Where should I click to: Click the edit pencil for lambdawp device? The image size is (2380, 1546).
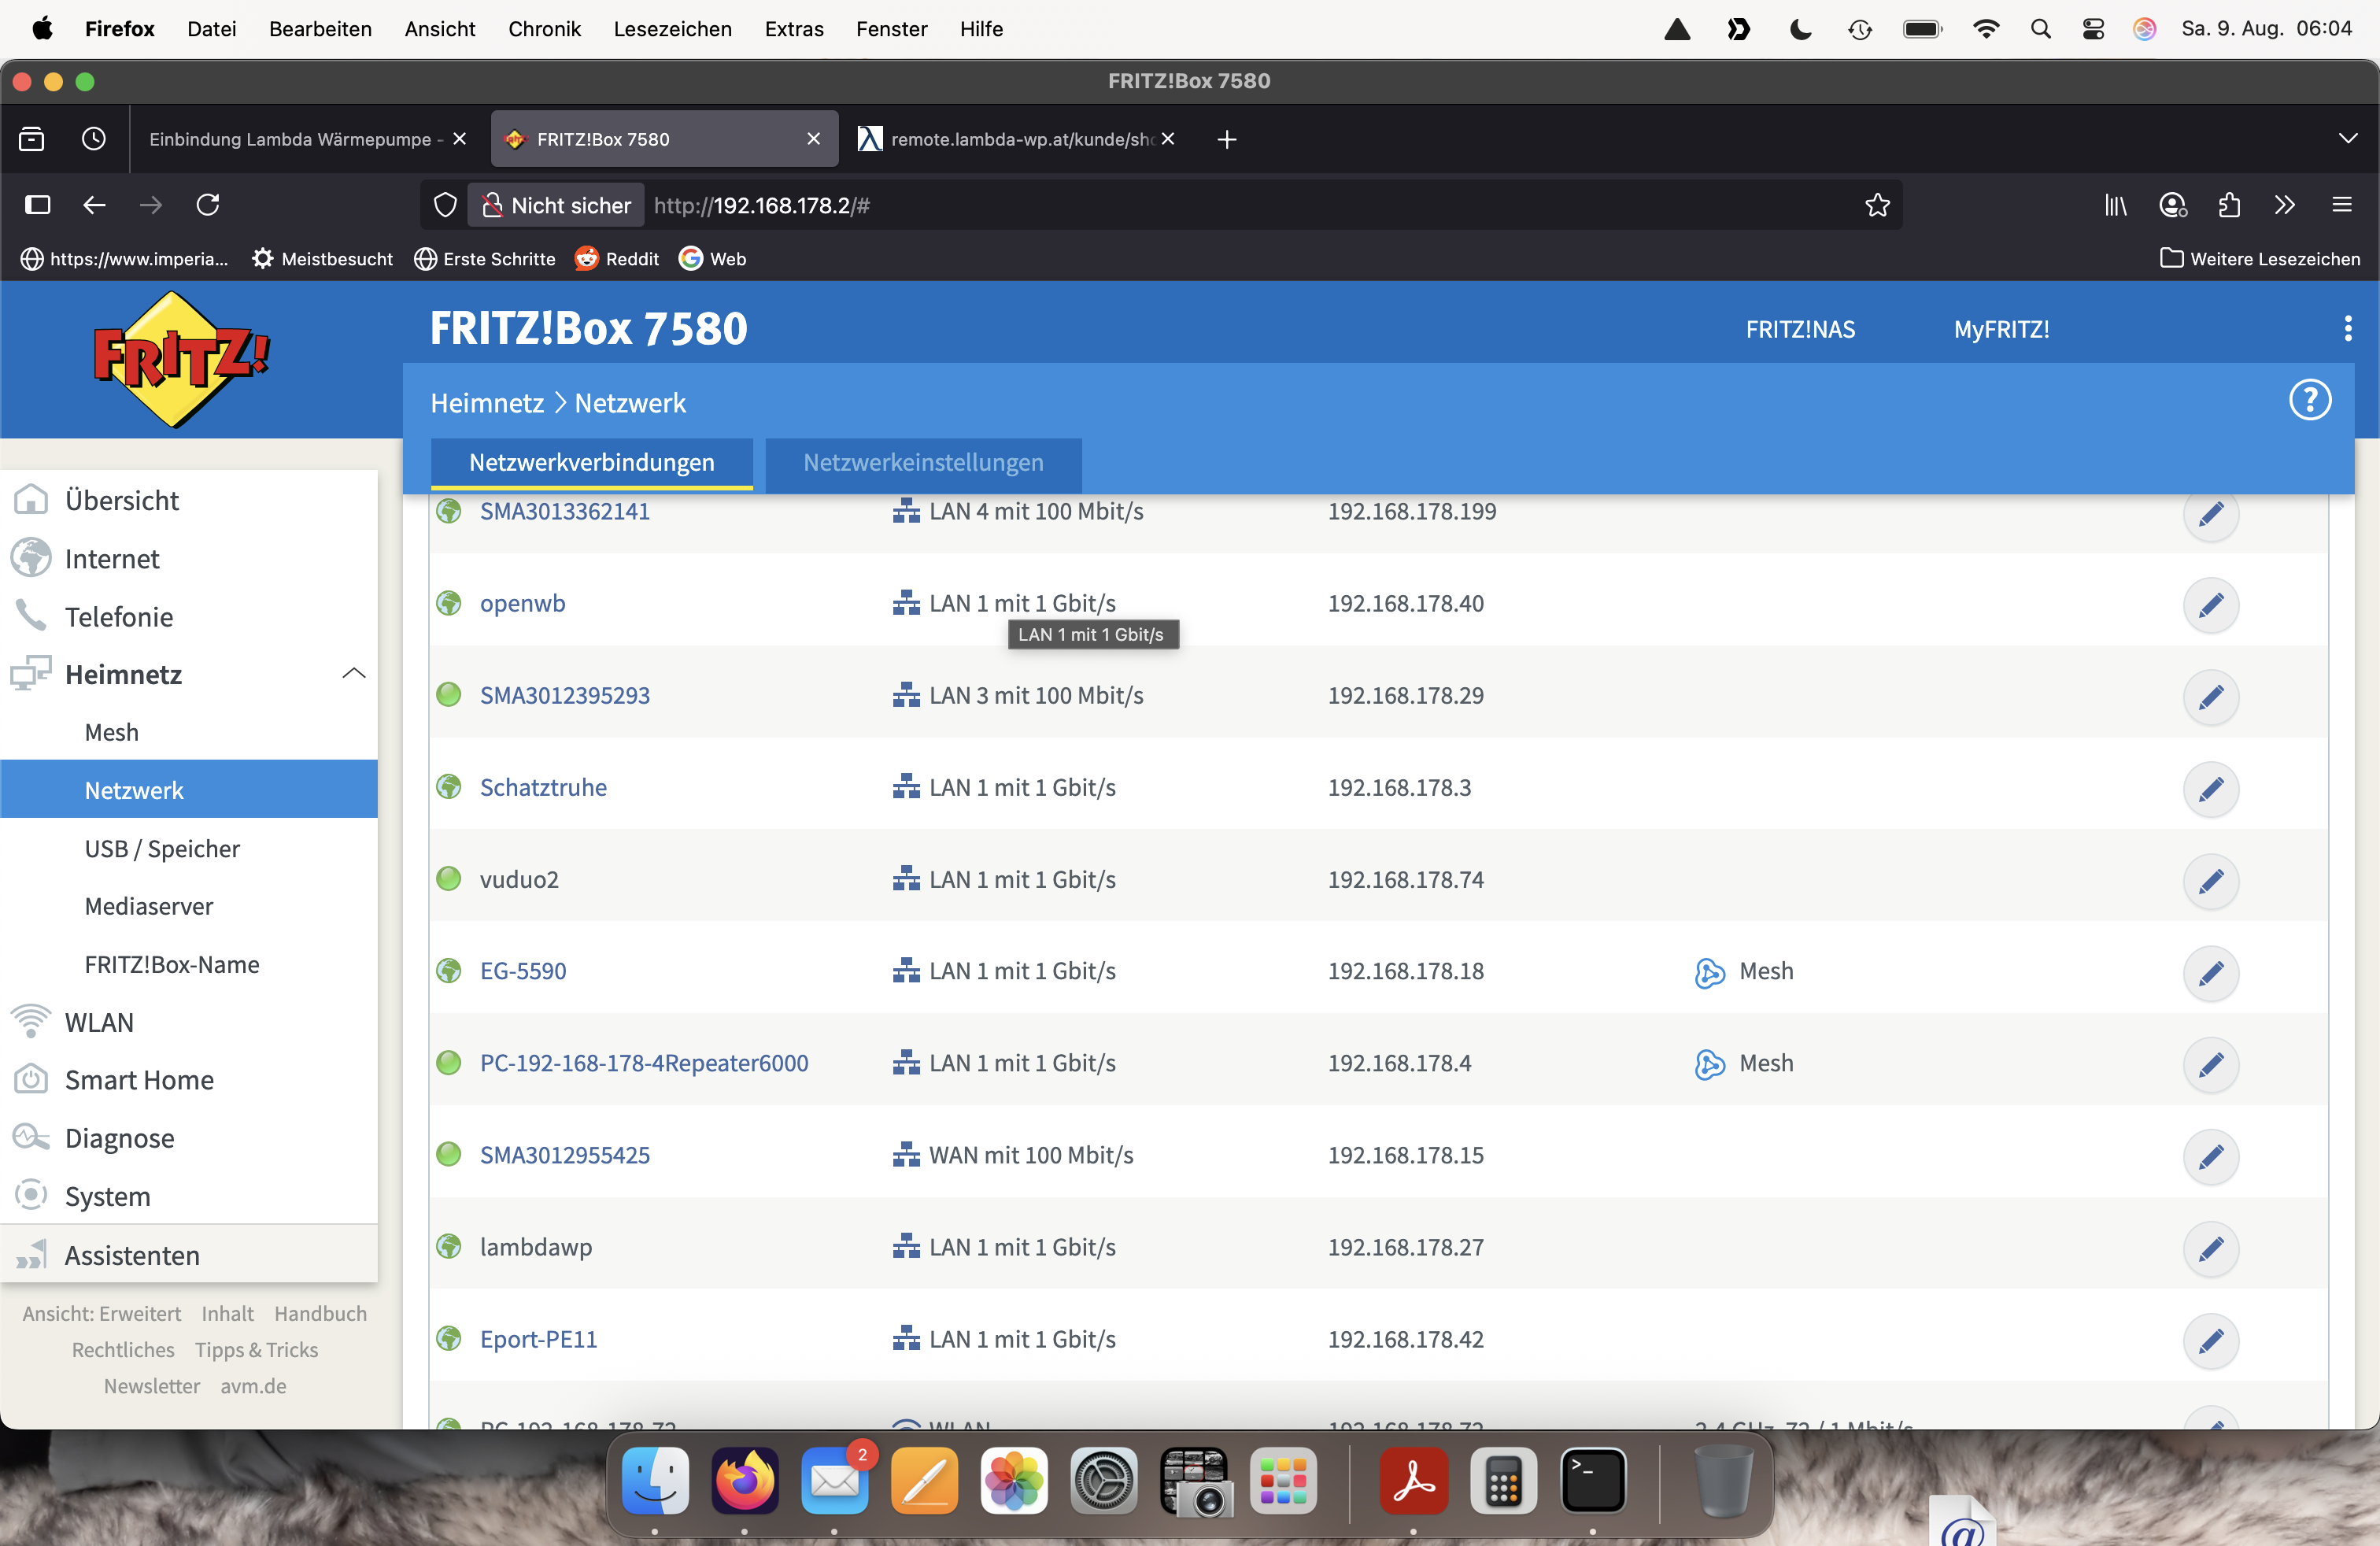click(x=2210, y=1248)
